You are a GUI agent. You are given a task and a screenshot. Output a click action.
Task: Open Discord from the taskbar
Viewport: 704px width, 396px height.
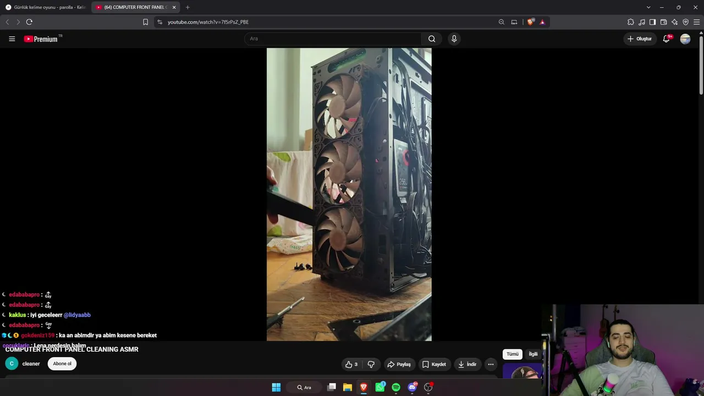413,387
